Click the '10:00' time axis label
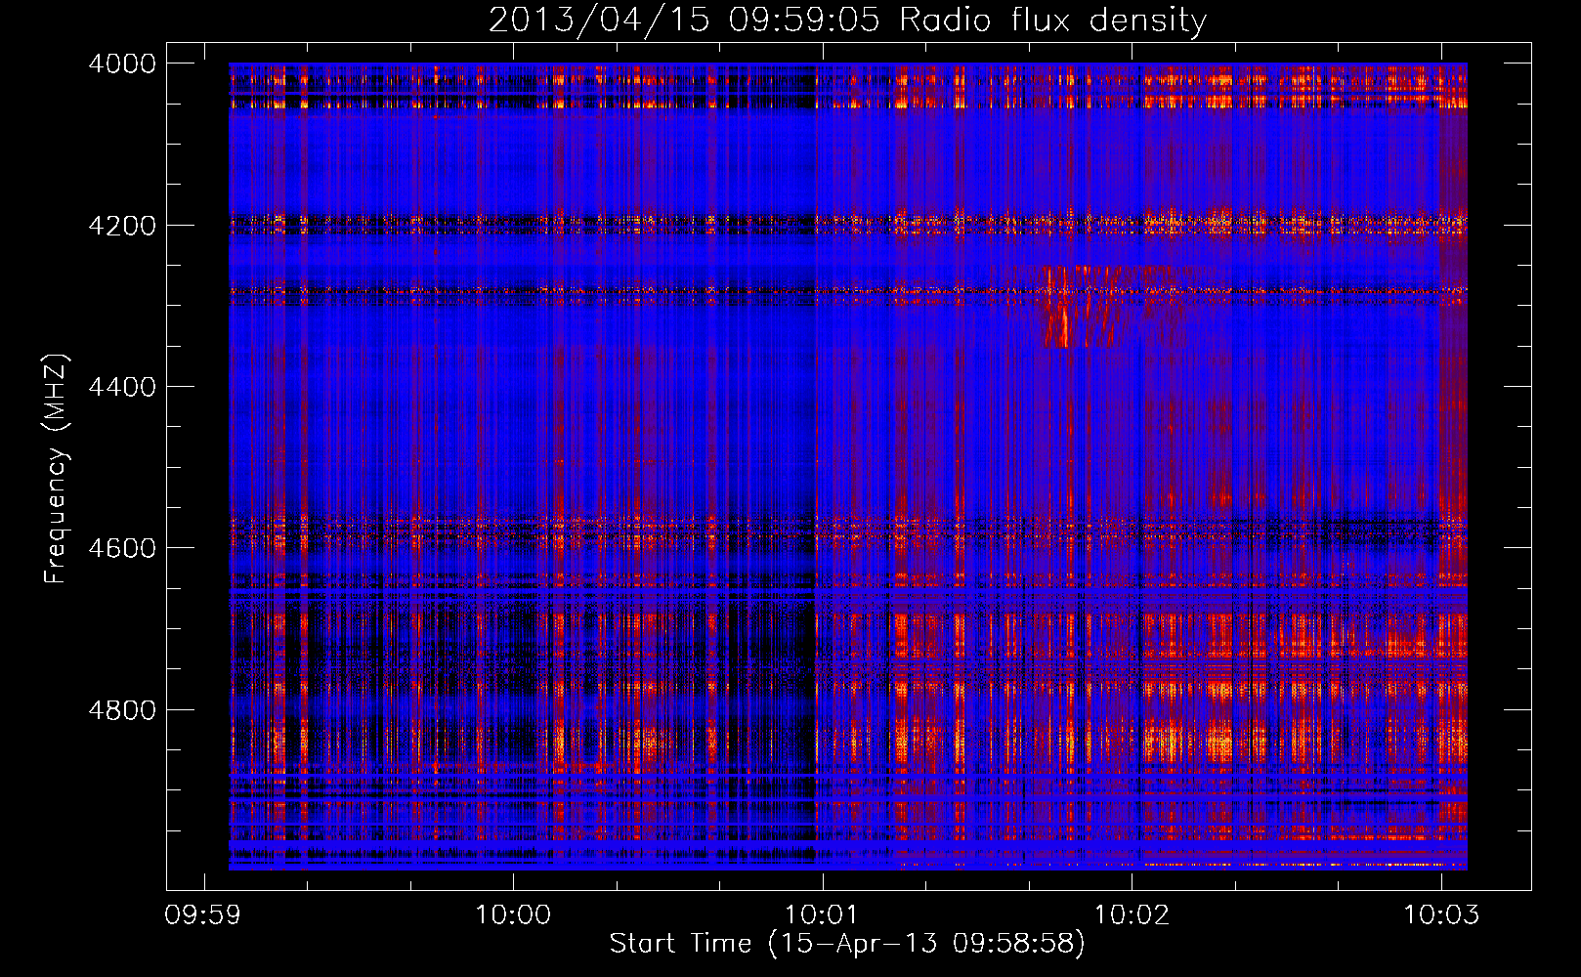The width and height of the screenshot is (1581, 977). tap(513, 915)
